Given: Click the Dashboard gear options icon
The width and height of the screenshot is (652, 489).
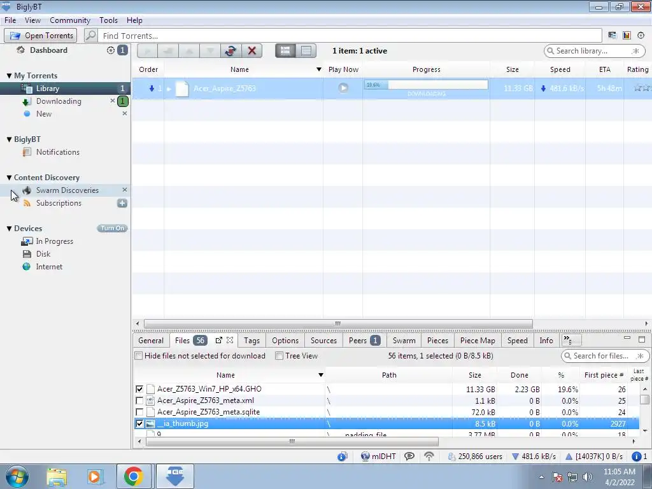Looking at the screenshot, I should [x=110, y=50].
